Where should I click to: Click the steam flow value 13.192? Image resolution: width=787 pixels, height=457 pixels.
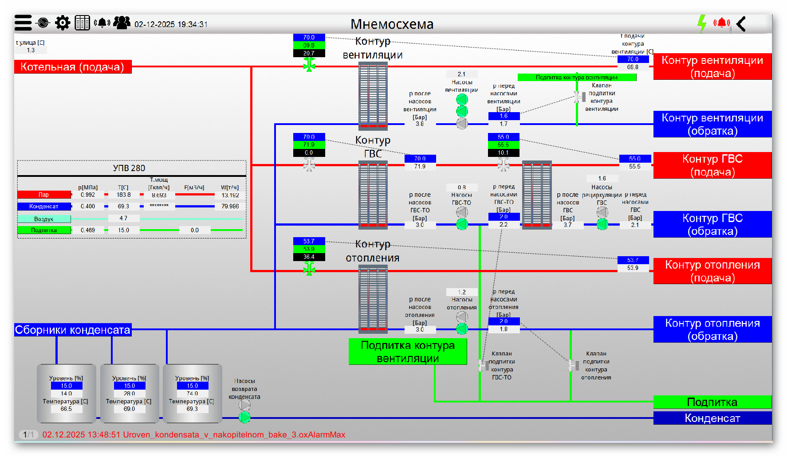(230, 195)
